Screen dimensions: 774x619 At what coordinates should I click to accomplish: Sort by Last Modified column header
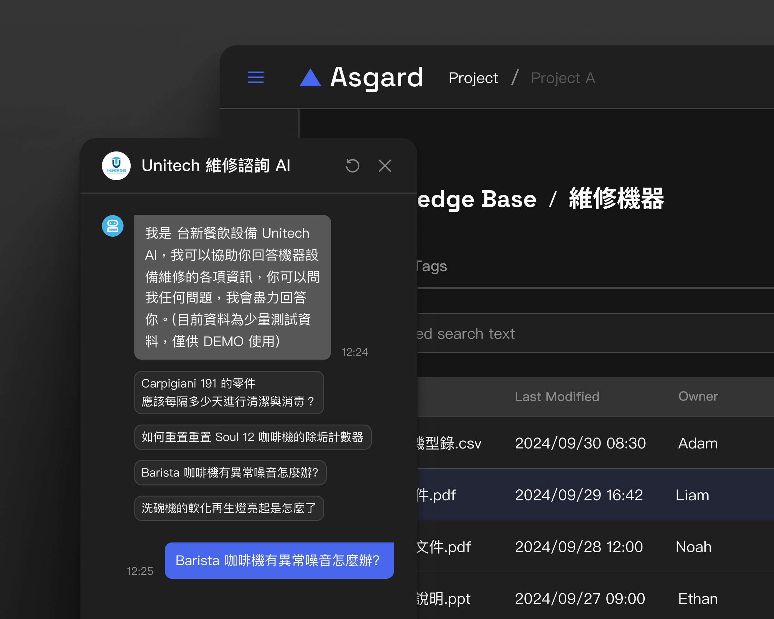click(557, 397)
